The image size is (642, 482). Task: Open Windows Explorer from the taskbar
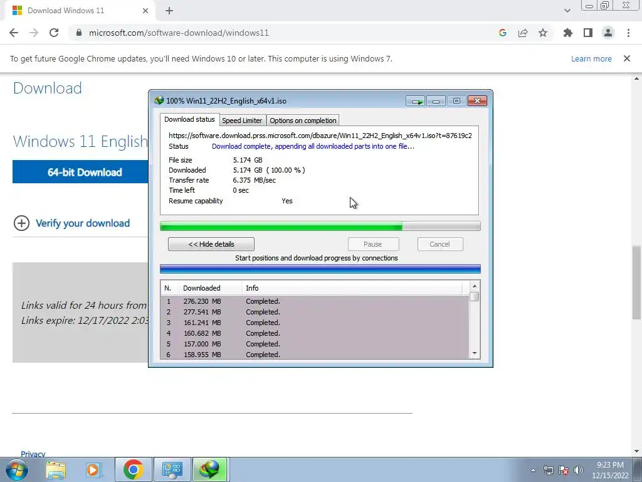pyautogui.click(x=56, y=470)
